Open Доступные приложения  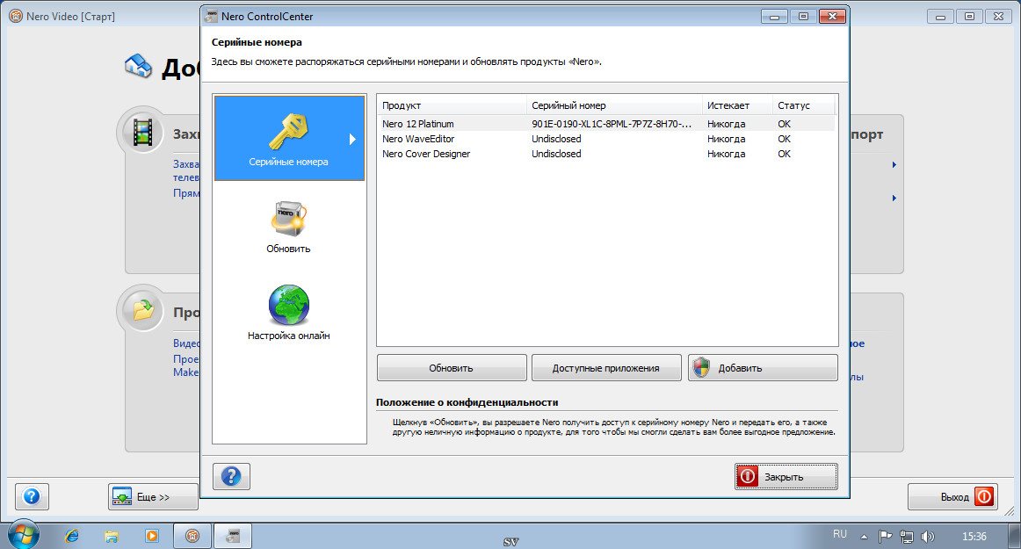606,368
